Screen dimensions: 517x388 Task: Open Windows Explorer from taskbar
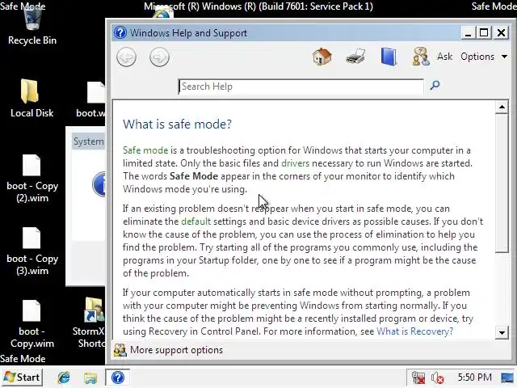90,377
